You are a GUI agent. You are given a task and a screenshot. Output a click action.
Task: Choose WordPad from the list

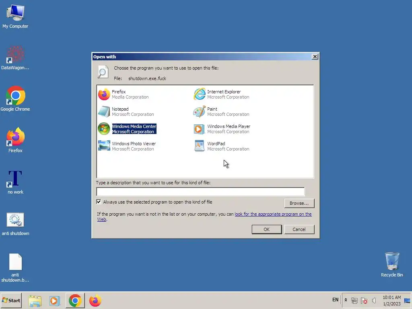click(x=222, y=146)
